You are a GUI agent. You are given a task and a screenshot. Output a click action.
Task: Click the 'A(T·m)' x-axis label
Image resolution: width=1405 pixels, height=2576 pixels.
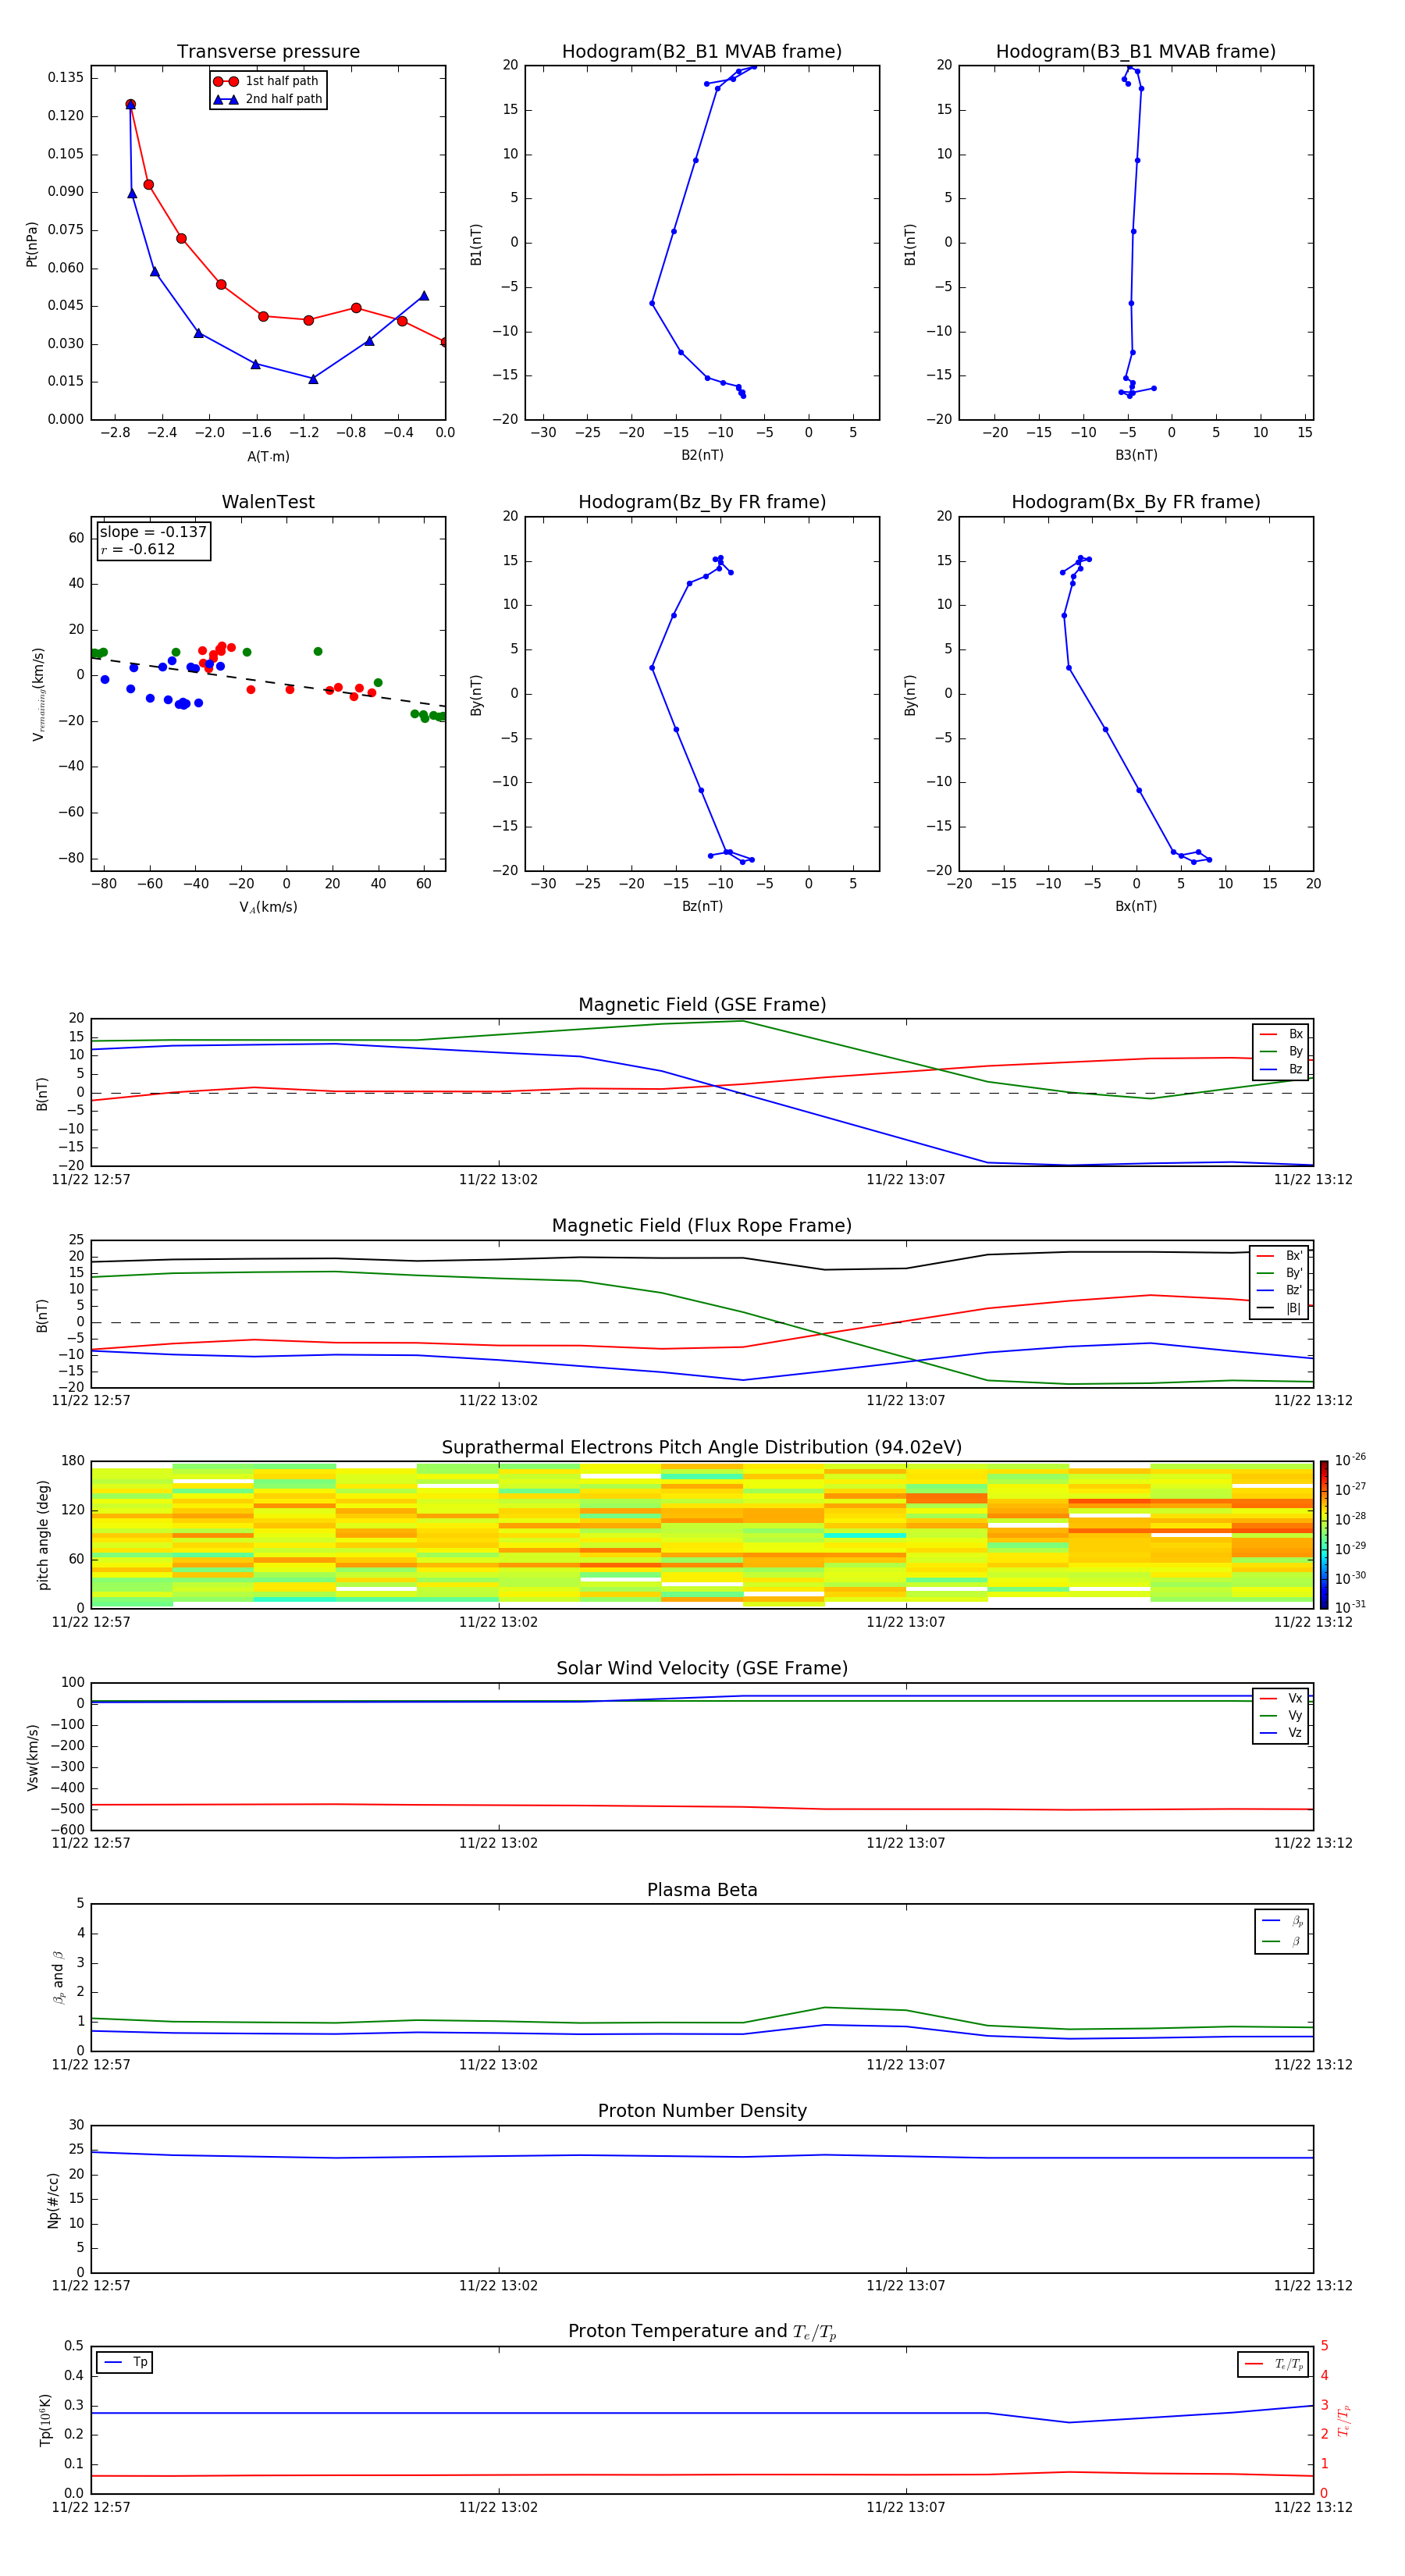268,457
